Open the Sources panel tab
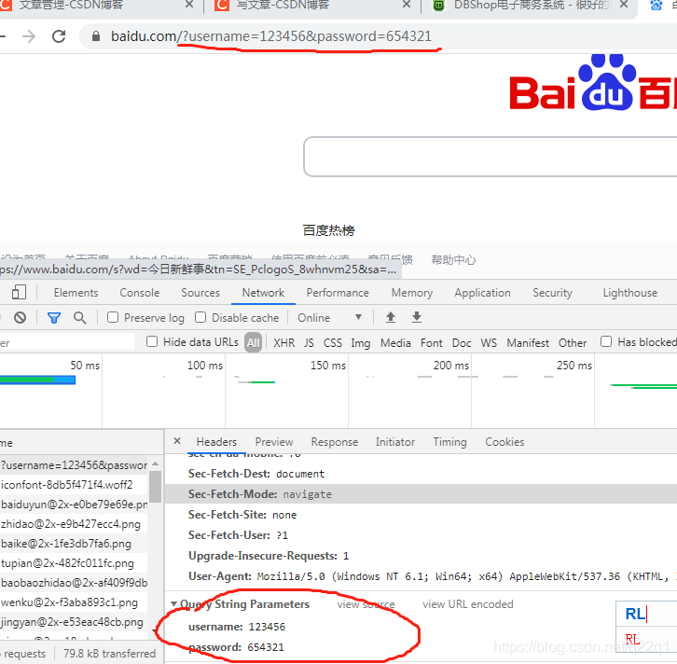This screenshot has width=677, height=664. [200, 293]
